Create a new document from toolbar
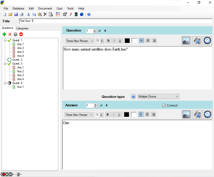 pyautogui.click(x=5, y=14)
